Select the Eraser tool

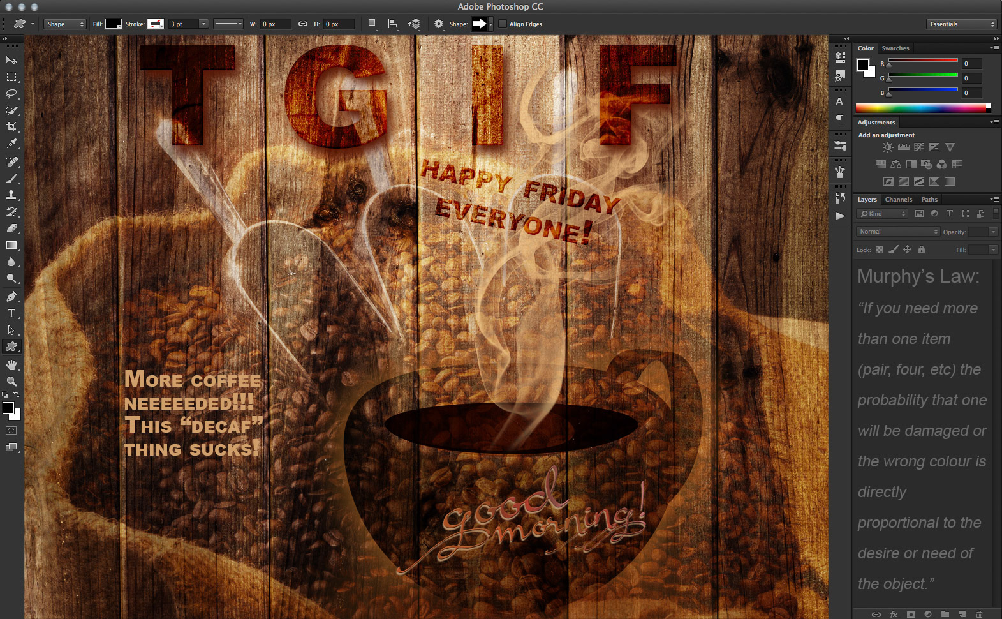(11, 228)
